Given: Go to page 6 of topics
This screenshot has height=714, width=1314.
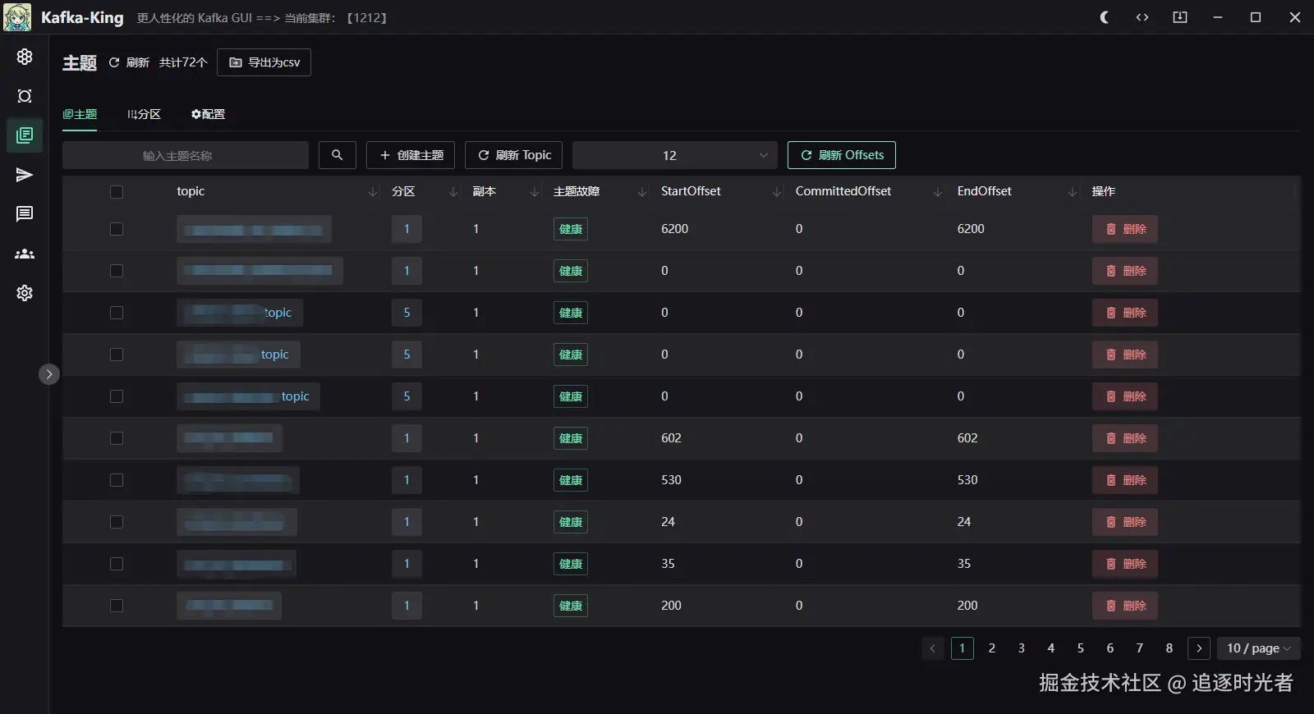Looking at the screenshot, I should [x=1110, y=648].
